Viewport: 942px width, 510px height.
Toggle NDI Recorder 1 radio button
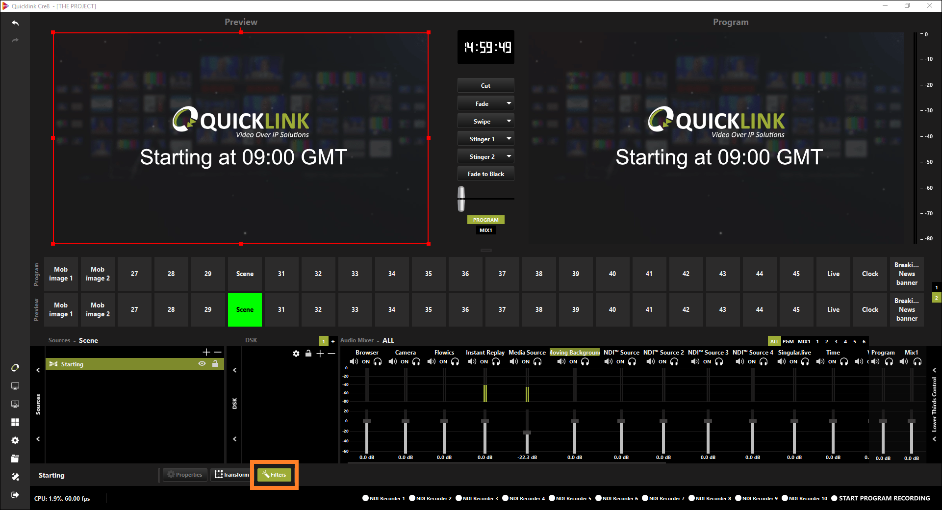(x=365, y=498)
